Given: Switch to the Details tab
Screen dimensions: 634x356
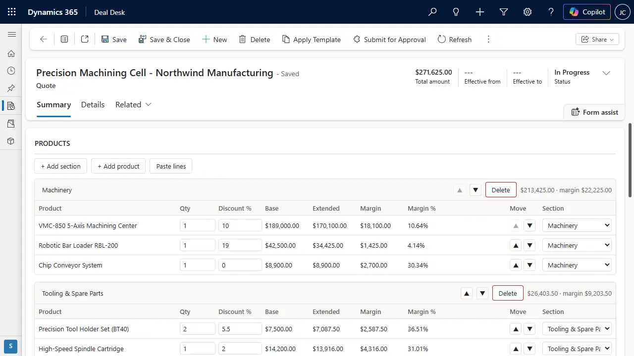Looking at the screenshot, I should 93,104.
